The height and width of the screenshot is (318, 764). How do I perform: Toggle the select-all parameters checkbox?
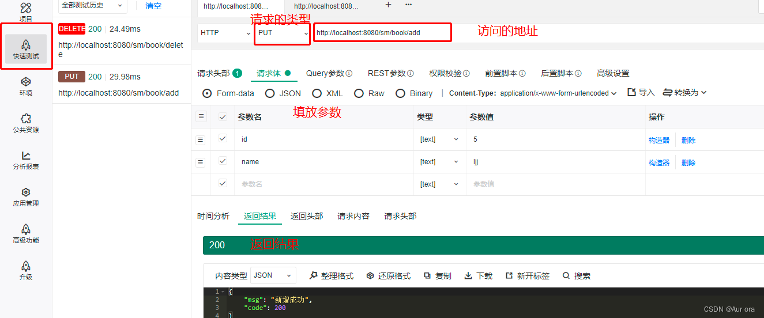click(x=223, y=116)
